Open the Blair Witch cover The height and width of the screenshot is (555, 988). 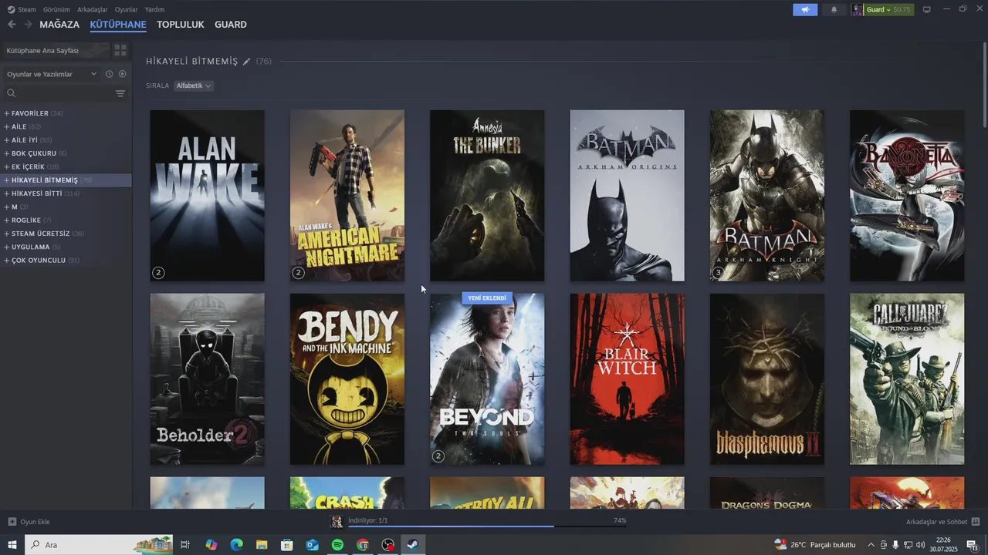tap(627, 379)
